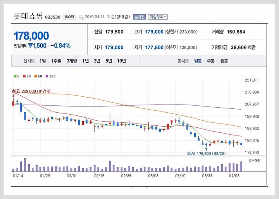Select the 10년 line chart period
The image size is (279, 199).
pos(122,61)
